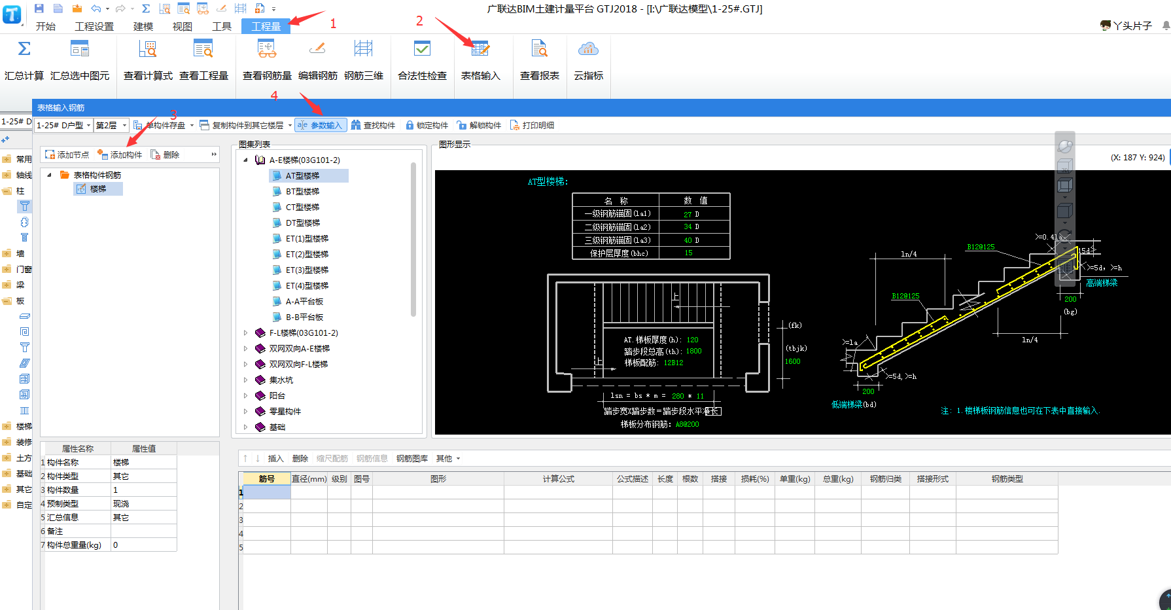Expand the 双网双向A-E楼梯 node
Image resolution: width=1171 pixels, height=610 pixels.
[x=246, y=348]
